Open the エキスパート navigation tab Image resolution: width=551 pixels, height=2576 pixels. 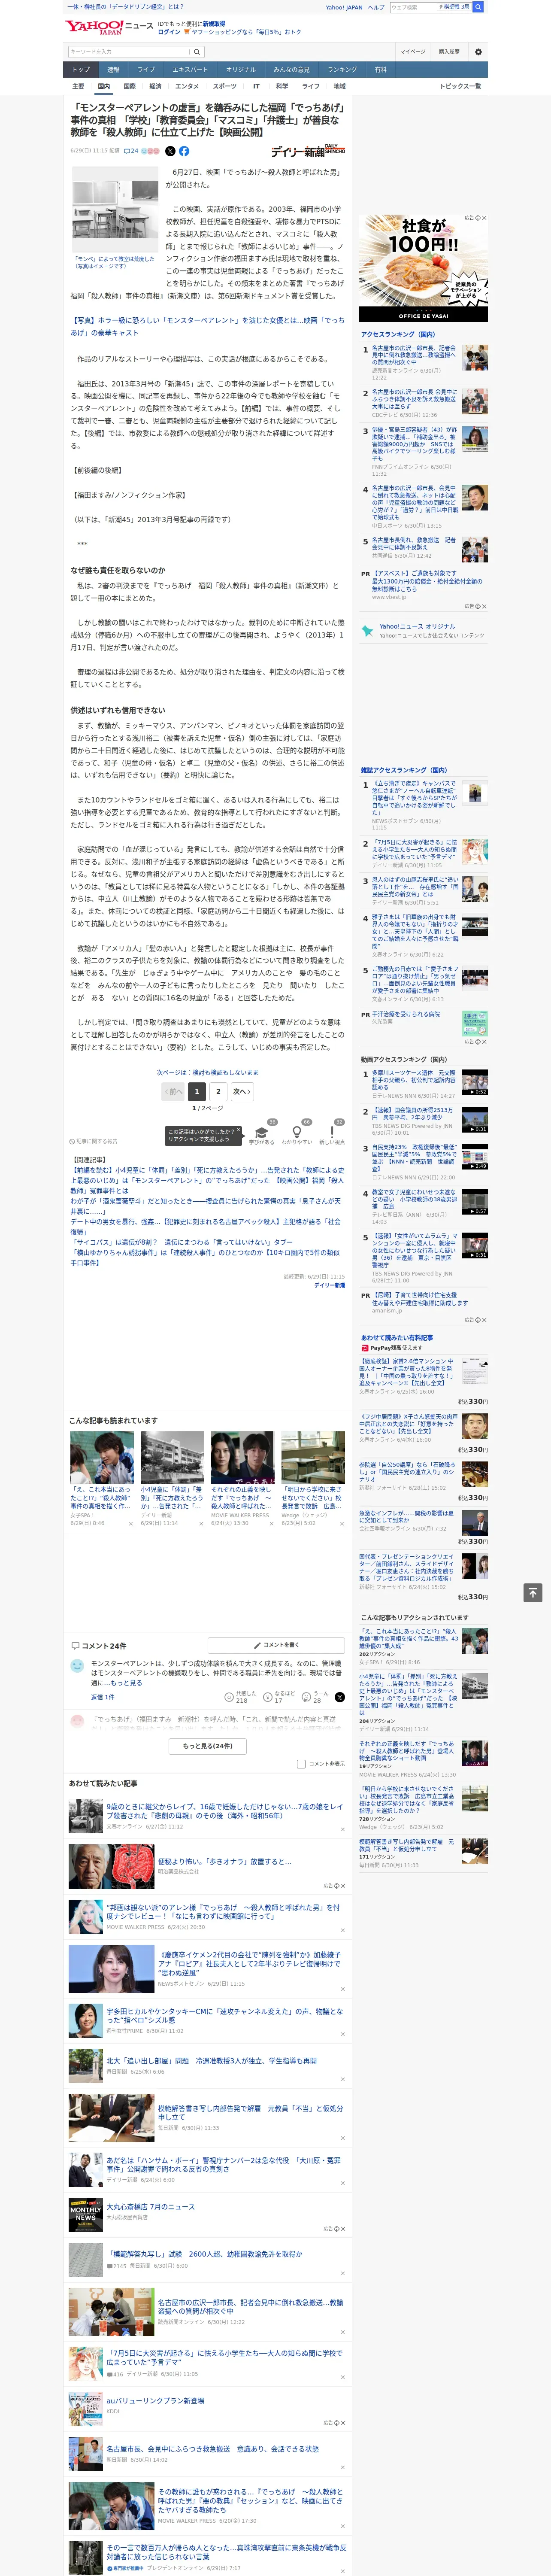click(190, 70)
